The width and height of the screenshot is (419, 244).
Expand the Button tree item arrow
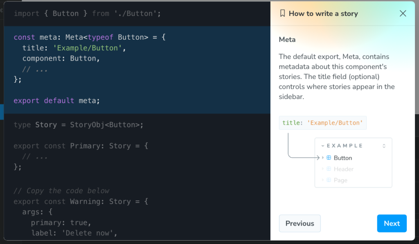[x=323, y=158]
